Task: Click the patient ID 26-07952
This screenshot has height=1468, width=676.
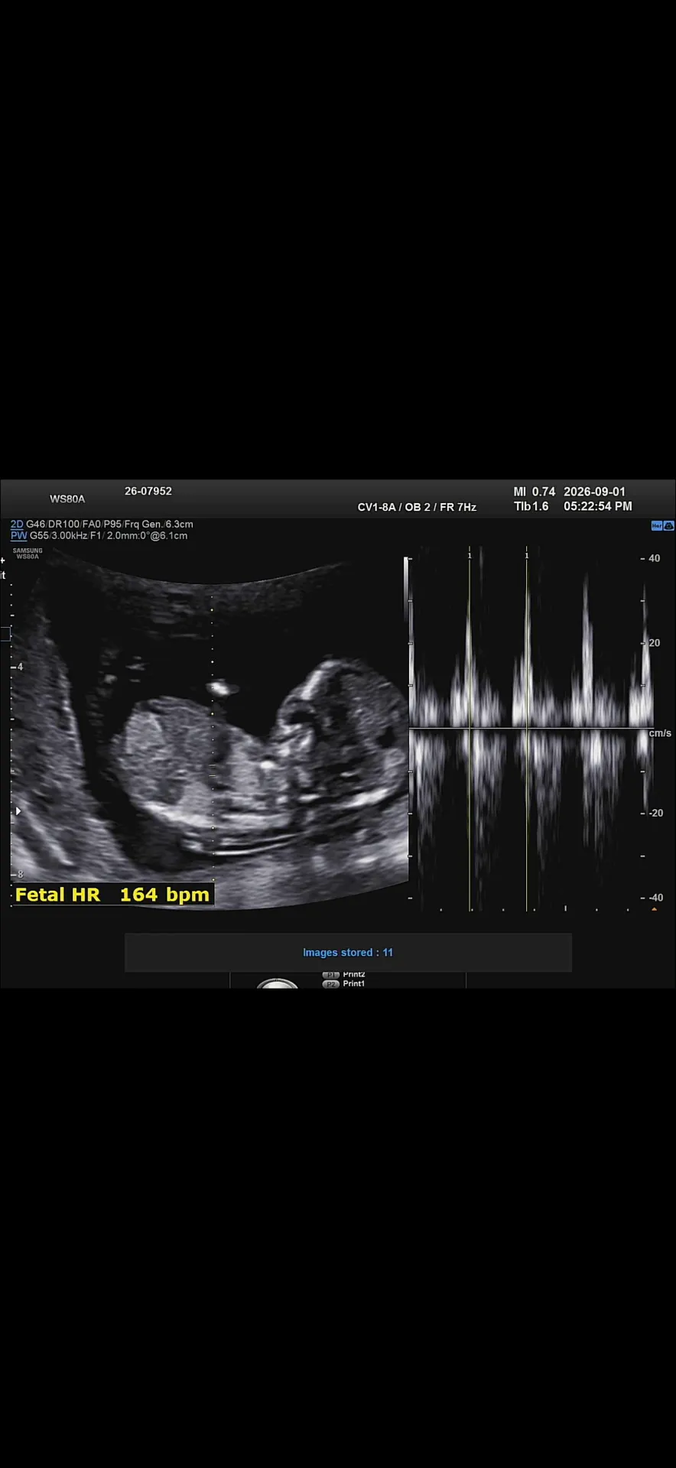Action: tap(148, 491)
